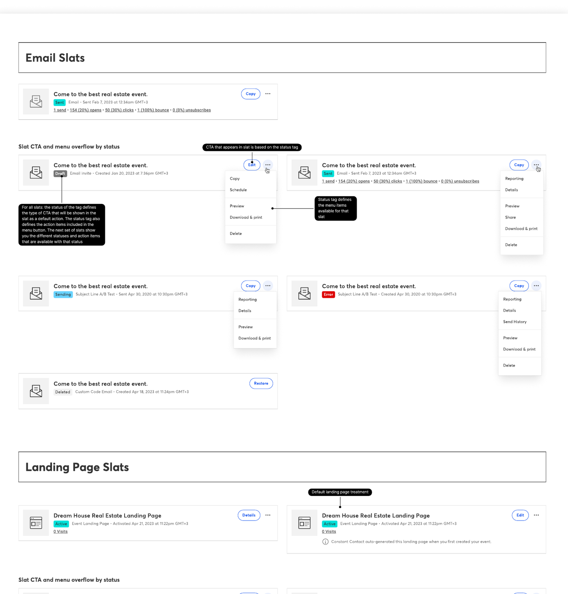Click the Edit button on the Draft slat
Image resolution: width=568 pixels, height=594 pixels.
click(252, 165)
